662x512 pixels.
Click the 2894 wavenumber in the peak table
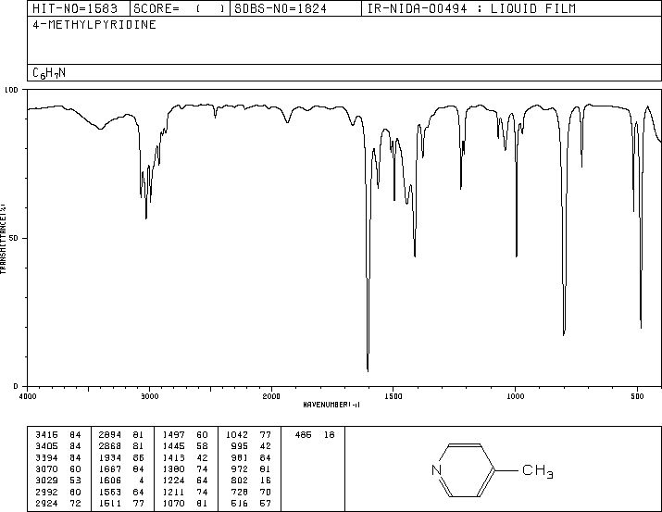pos(110,435)
